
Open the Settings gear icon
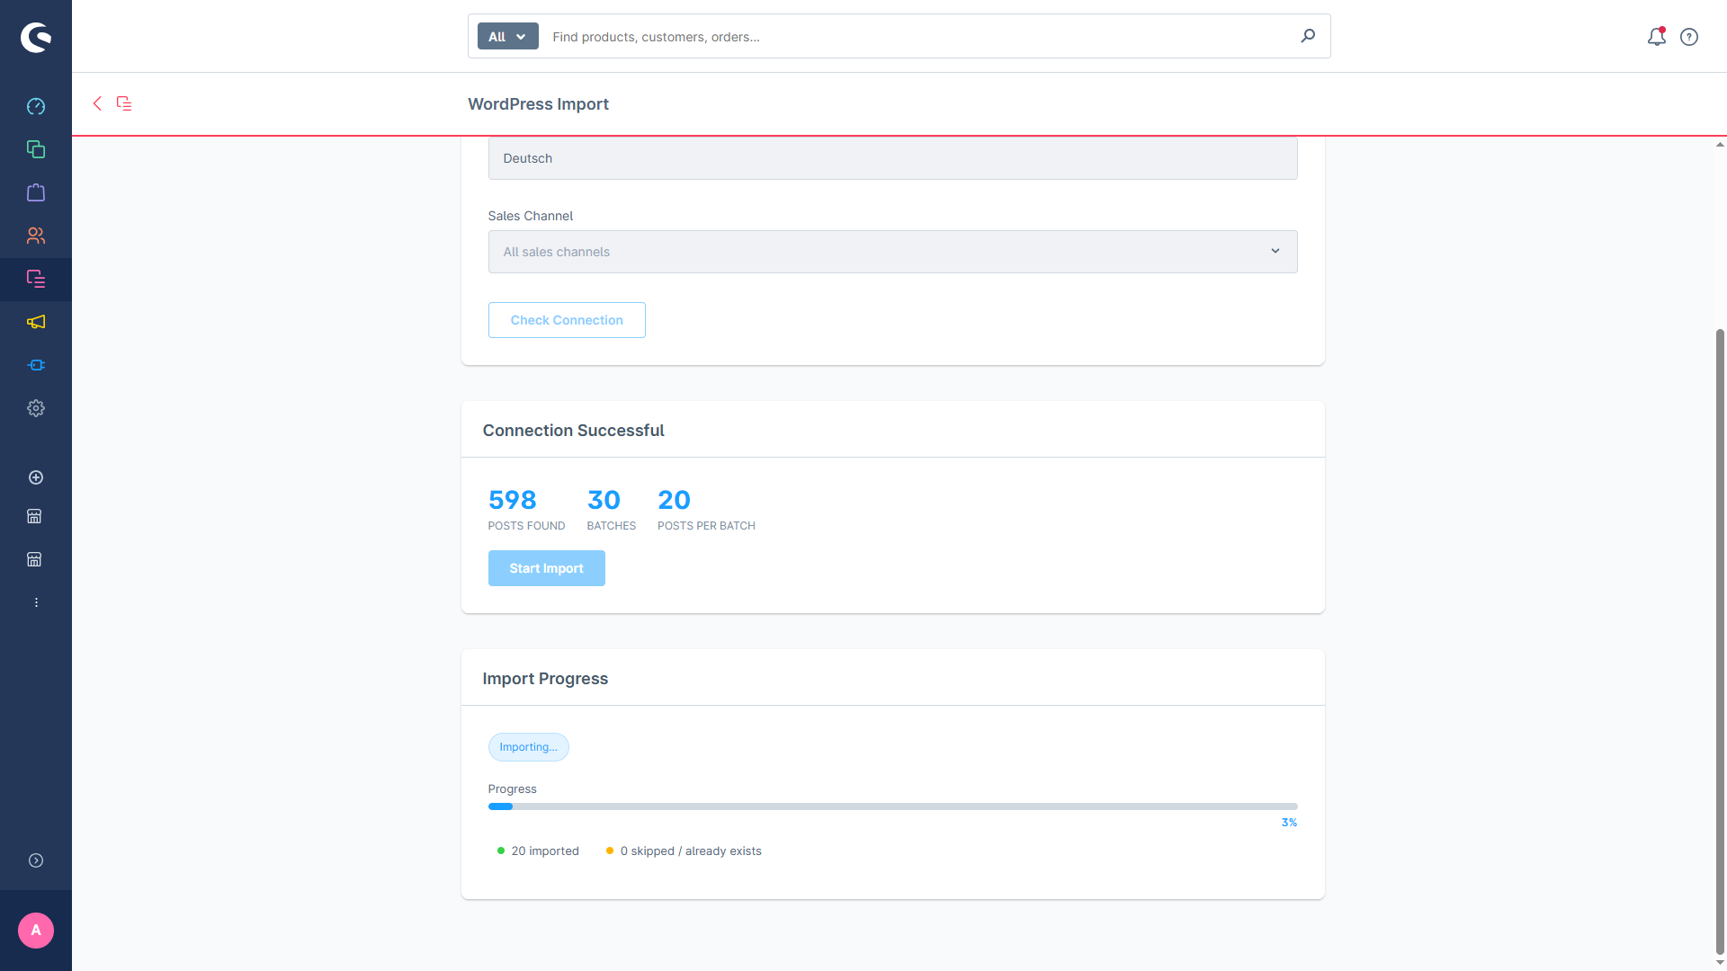pos(36,408)
